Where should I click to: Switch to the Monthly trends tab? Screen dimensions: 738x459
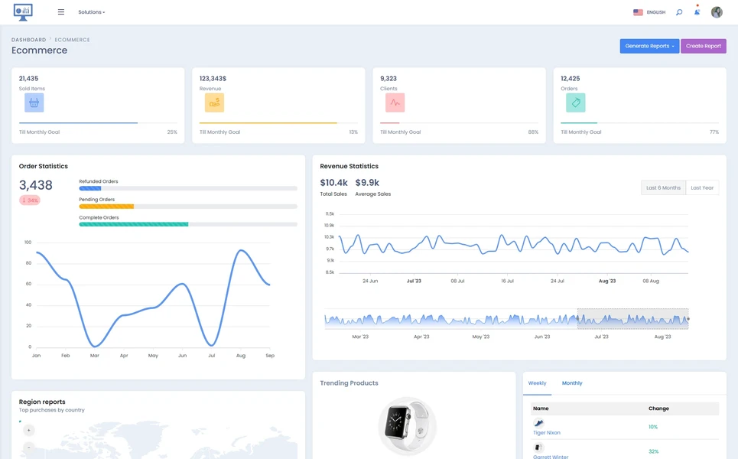tap(572, 382)
